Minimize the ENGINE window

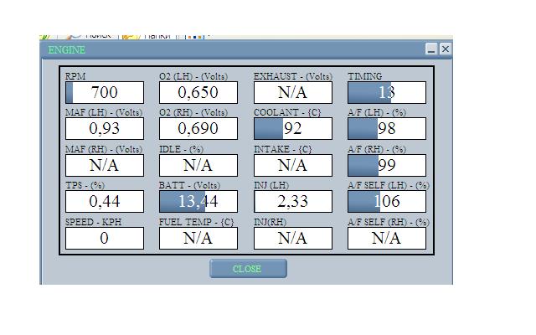431,49
